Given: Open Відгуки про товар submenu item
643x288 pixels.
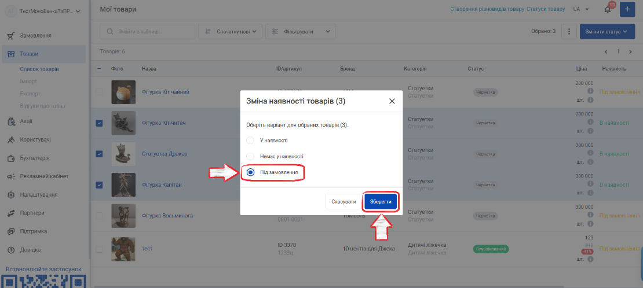Looking at the screenshot, I should (43, 106).
